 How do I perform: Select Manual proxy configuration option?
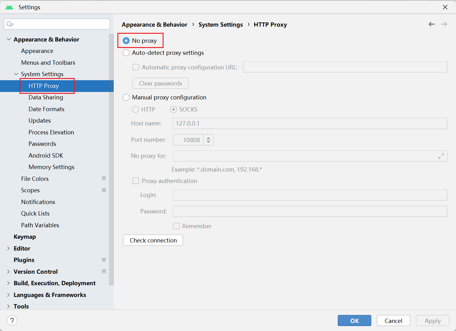click(126, 97)
